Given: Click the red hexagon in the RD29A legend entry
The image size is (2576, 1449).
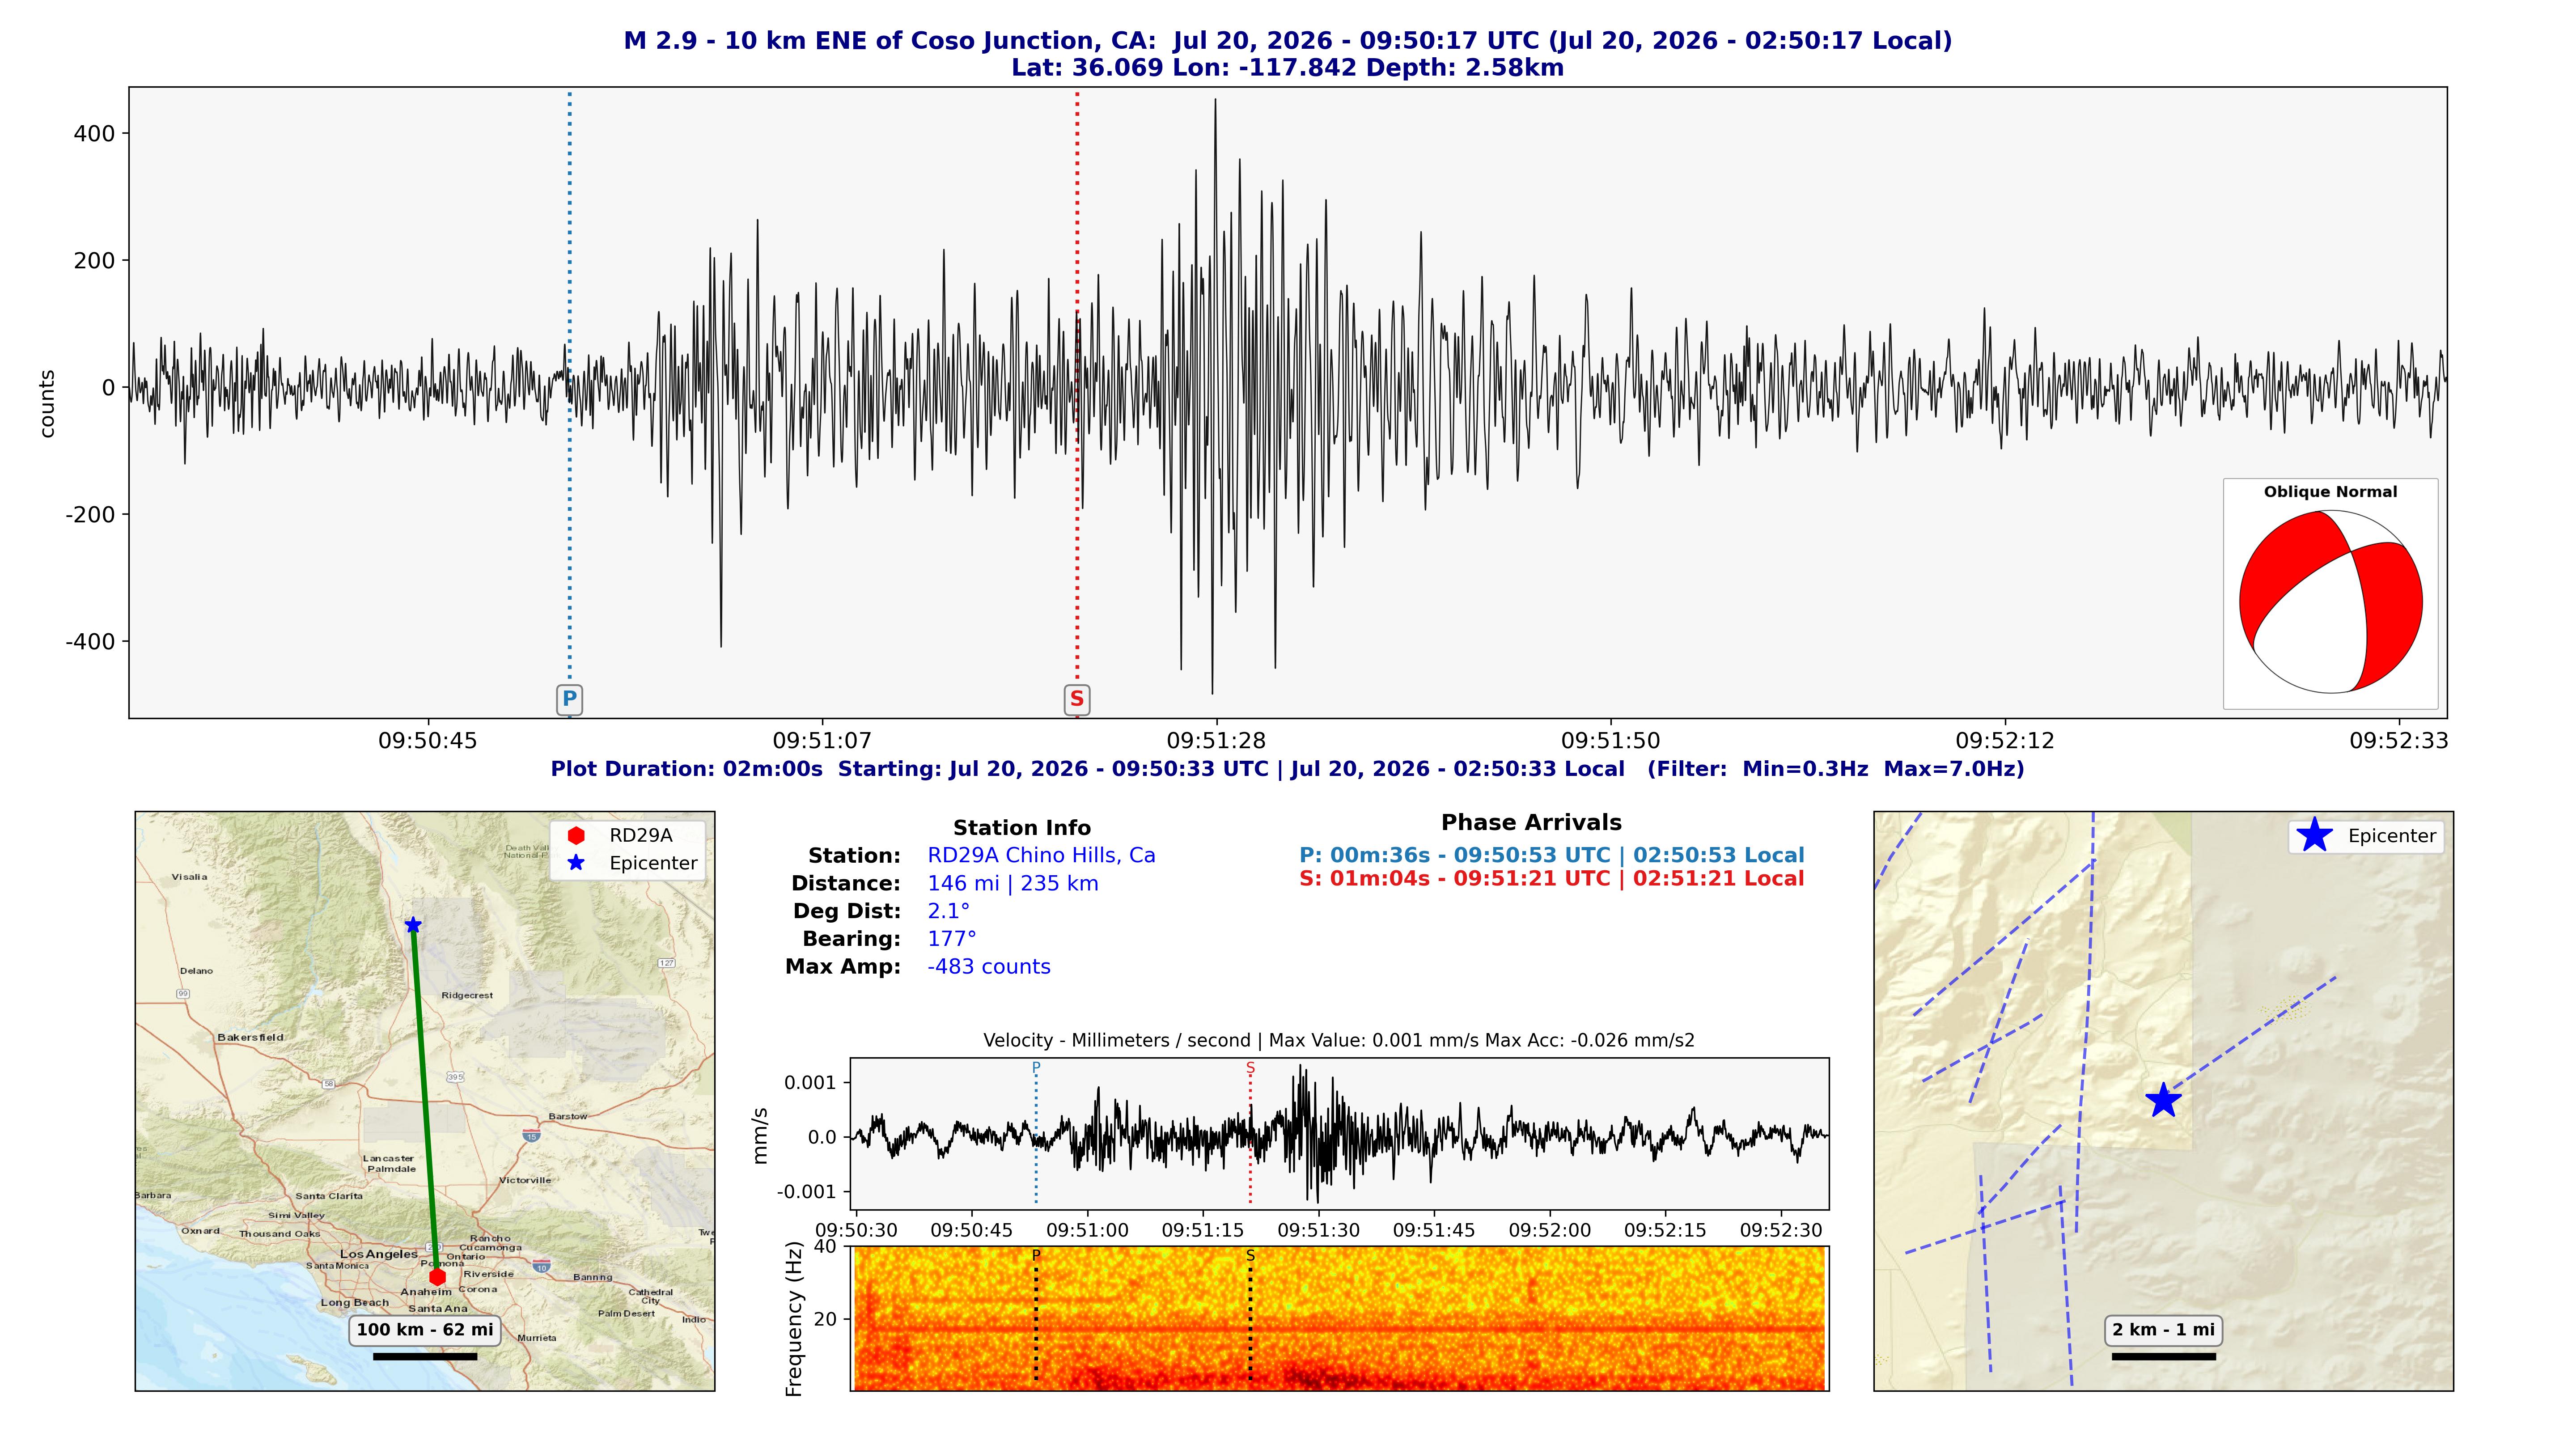Looking at the screenshot, I should click(576, 835).
